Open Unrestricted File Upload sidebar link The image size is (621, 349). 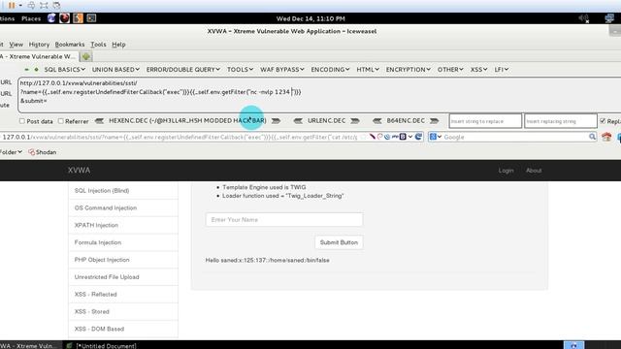click(123, 277)
